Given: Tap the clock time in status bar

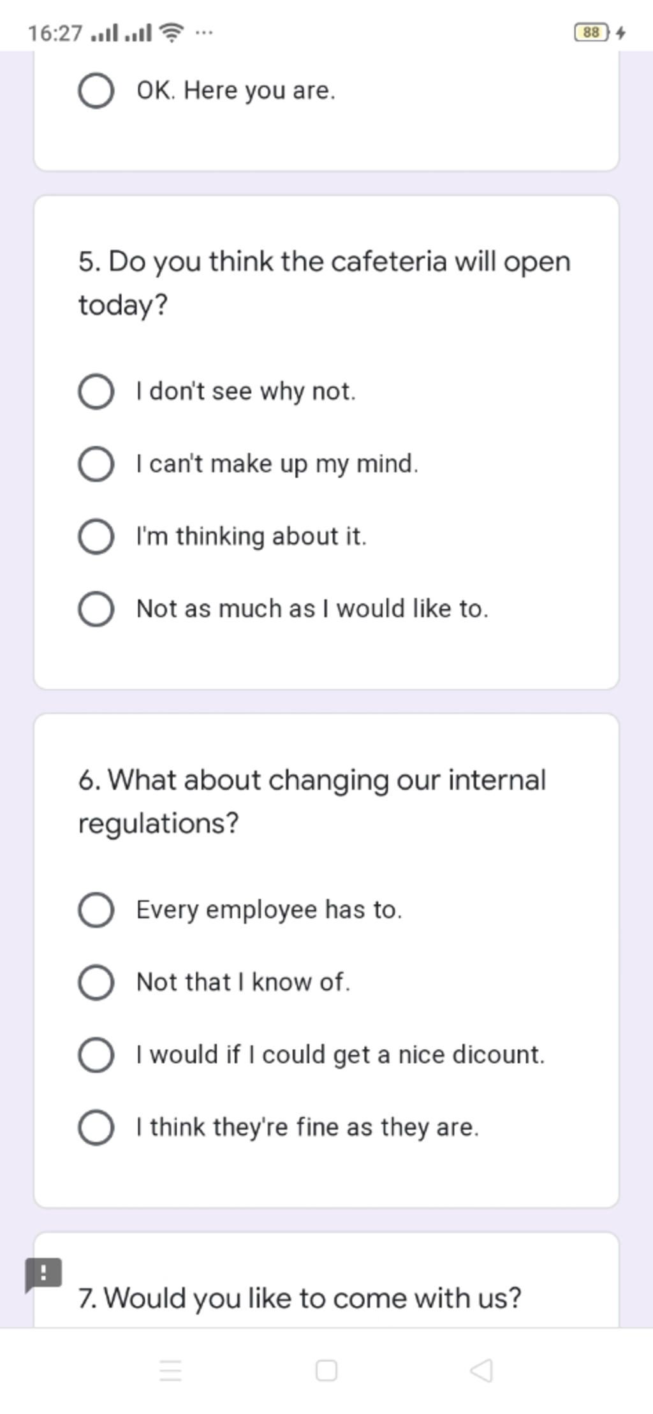Looking at the screenshot, I should tap(55, 33).
